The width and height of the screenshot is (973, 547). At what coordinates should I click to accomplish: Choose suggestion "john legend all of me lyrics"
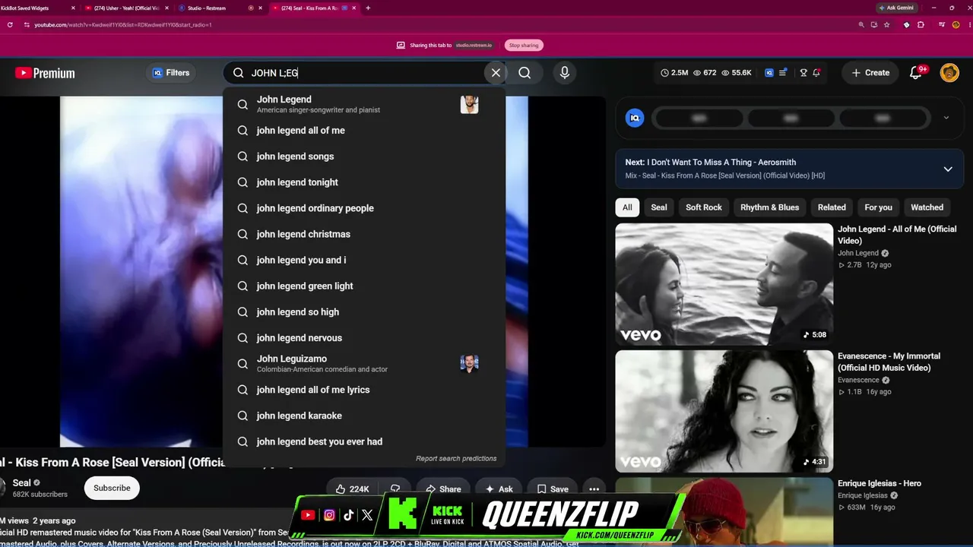click(364, 390)
